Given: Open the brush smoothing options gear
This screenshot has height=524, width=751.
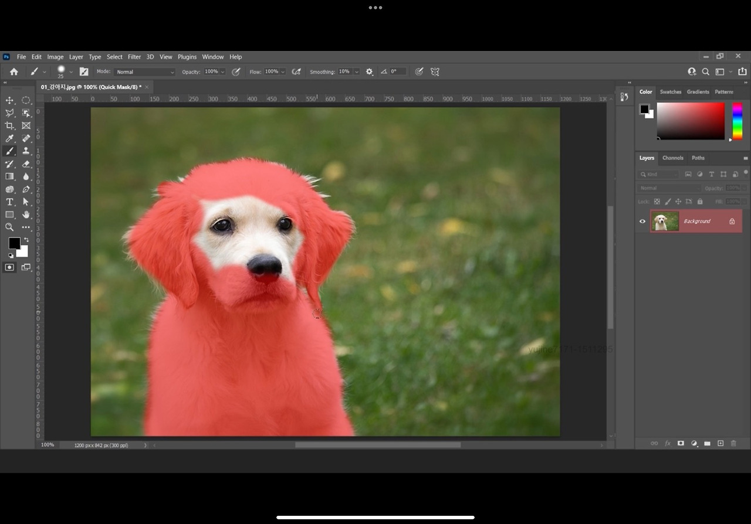Looking at the screenshot, I should [x=369, y=72].
